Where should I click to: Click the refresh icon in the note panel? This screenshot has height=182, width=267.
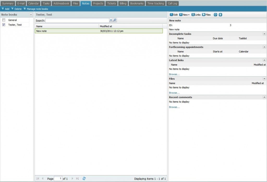click(215, 15)
